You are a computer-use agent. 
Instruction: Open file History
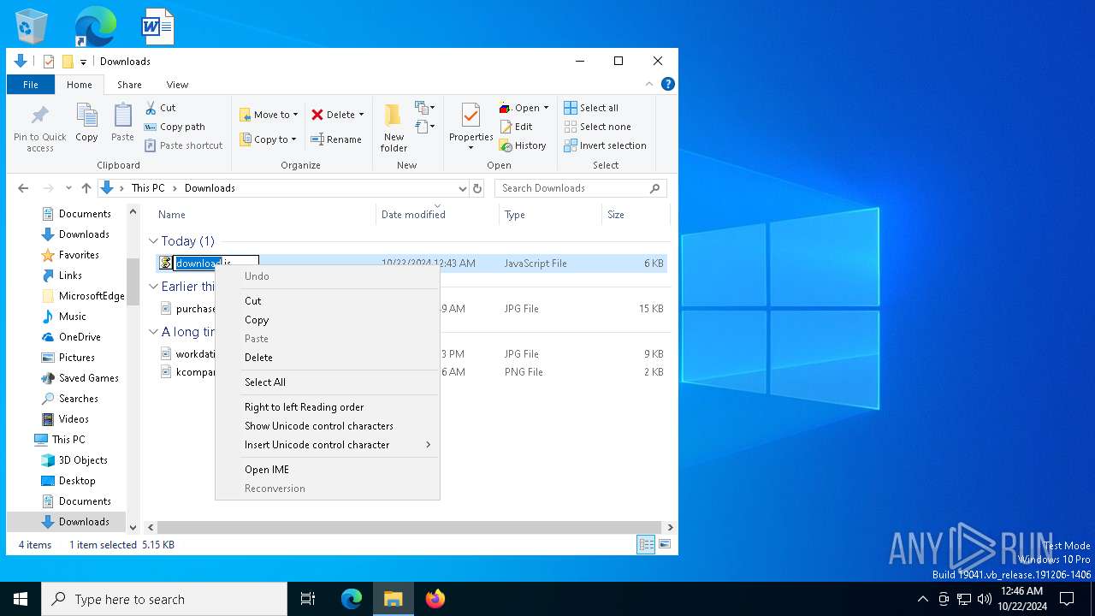pyautogui.click(x=523, y=145)
